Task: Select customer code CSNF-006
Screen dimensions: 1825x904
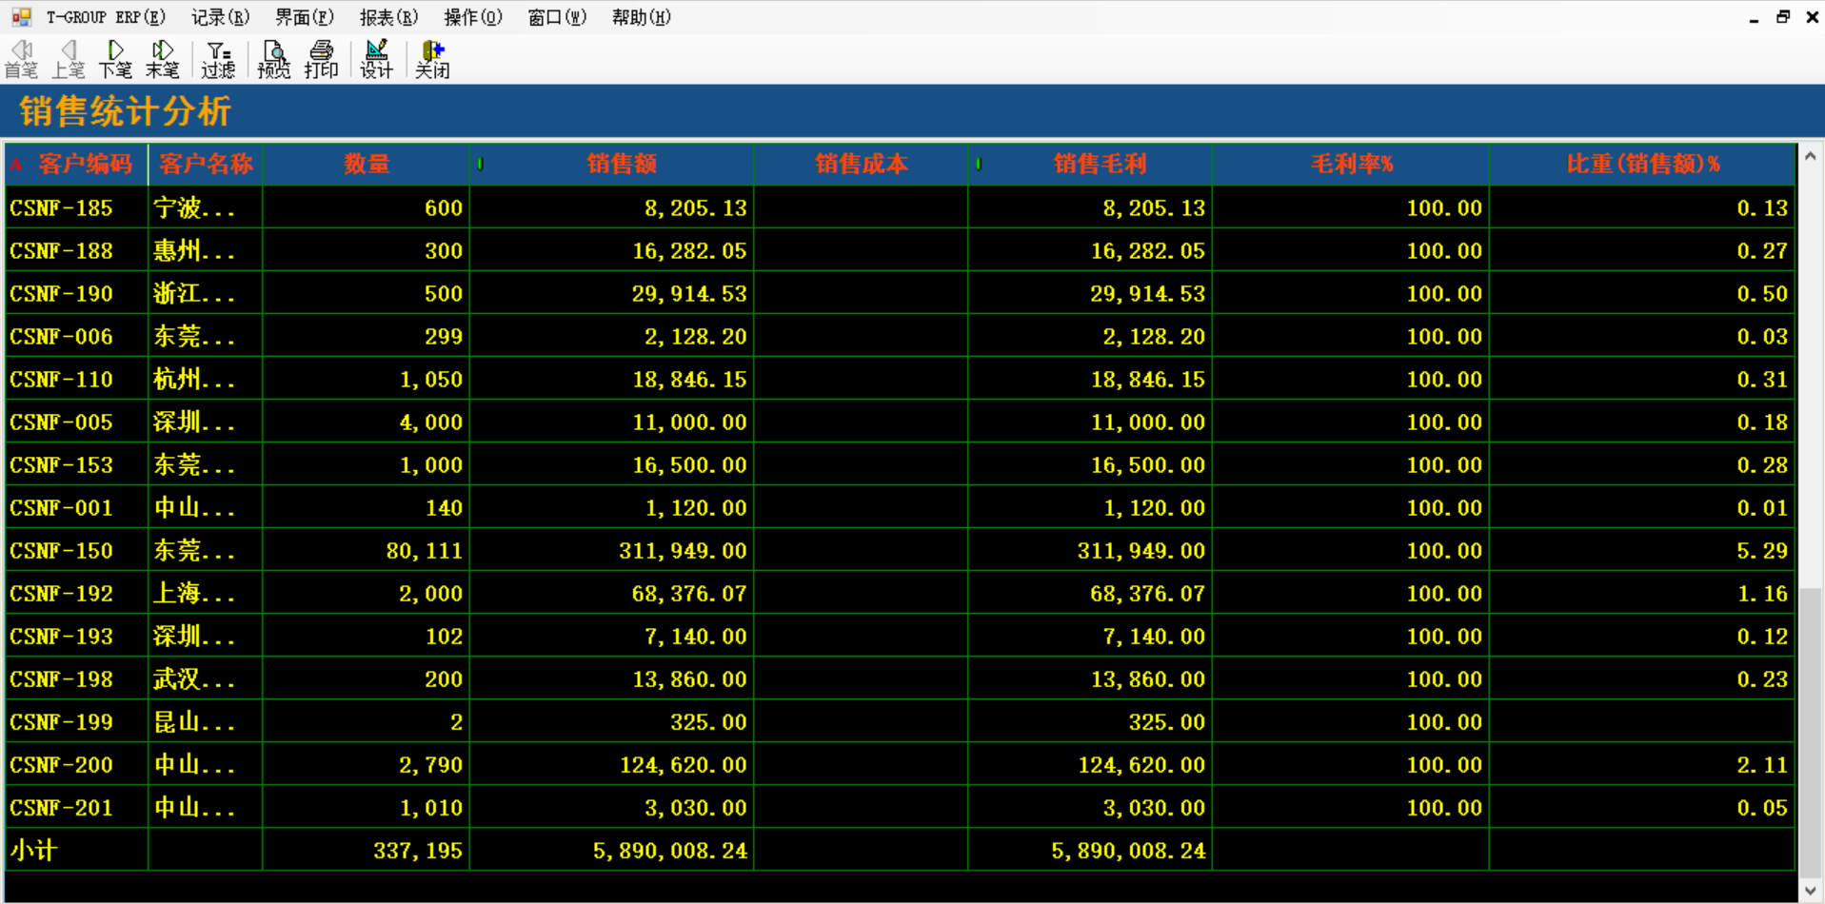Action: 61,337
